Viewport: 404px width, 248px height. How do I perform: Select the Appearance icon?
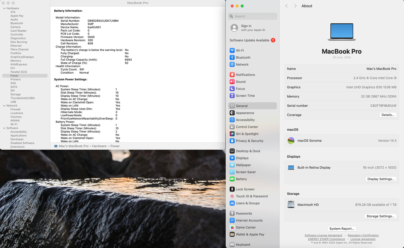coord(232,113)
